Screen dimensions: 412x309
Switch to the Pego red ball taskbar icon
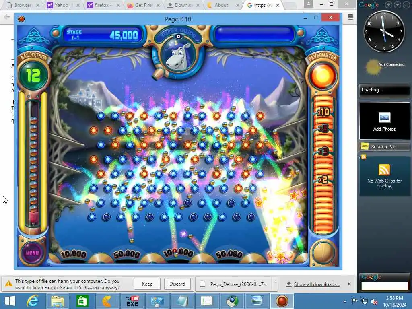[x=282, y=301]
